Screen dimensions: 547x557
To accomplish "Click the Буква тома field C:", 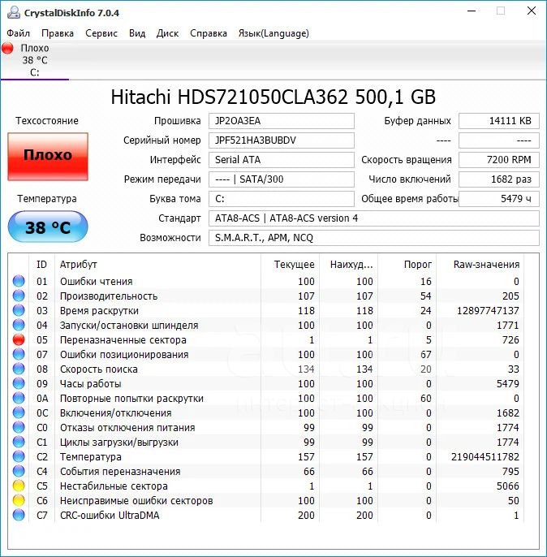I will pos(281,199).
